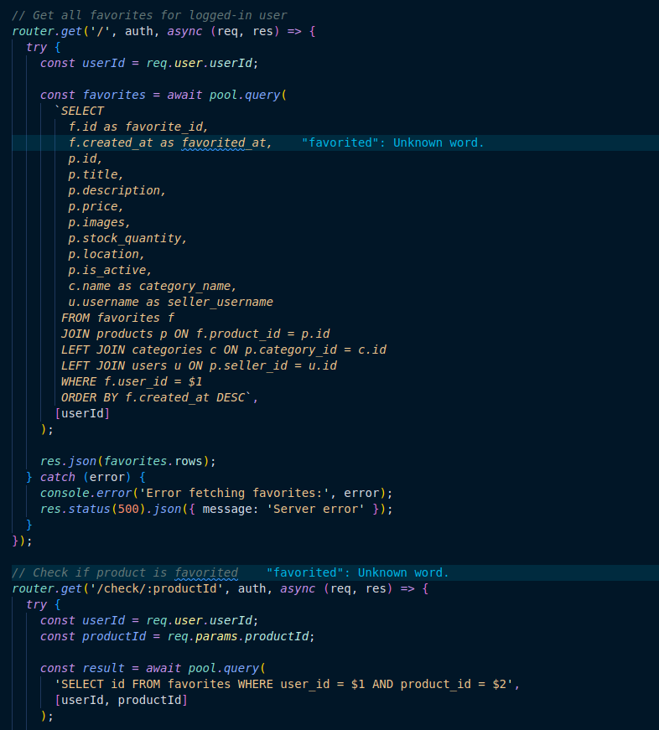Click the Unknown word message beside the Check comment
This screenshot has width=659, height=730.
pos(357,572)
